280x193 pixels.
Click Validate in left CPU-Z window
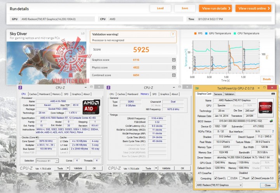78,168
